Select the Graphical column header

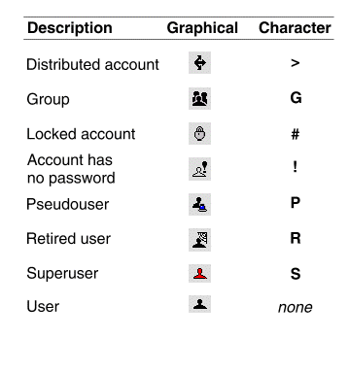[202, 28]
